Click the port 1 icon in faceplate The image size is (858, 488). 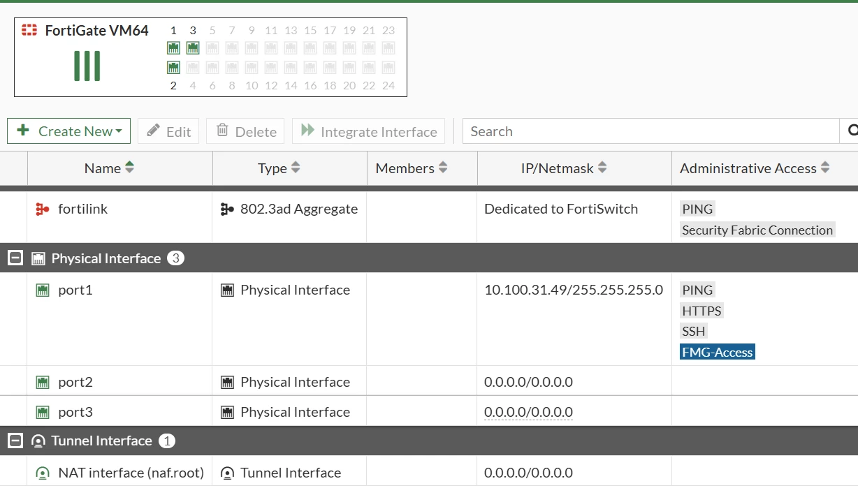pos(173,48)
